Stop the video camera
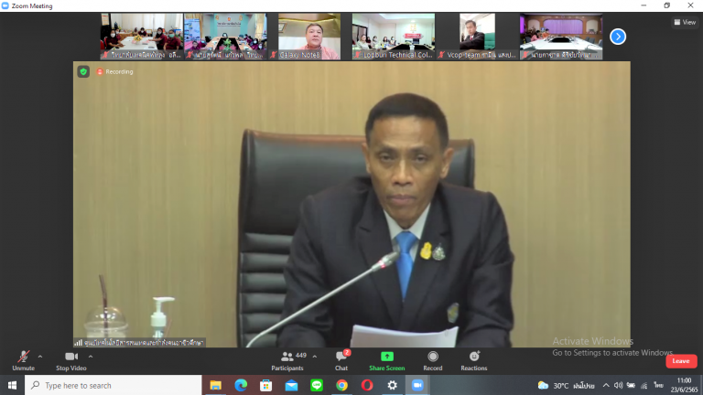 (70, 358)
